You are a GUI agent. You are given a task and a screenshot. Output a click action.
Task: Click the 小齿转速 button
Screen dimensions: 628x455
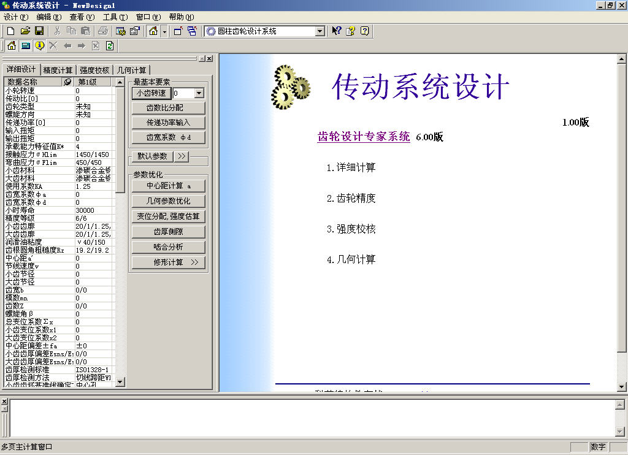[151, 93]
